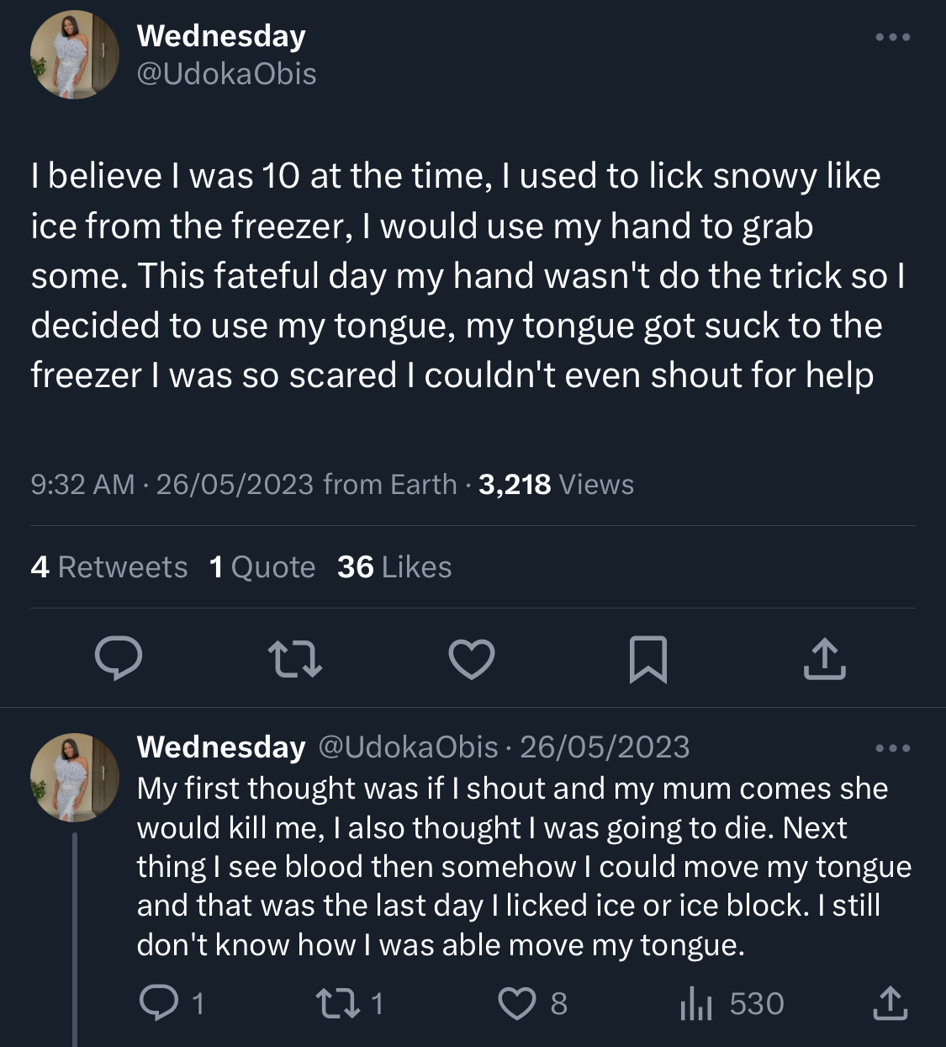Reply to the second tweet
The width and height of the screenshot is (946, 1047).
pyautogui.click(x=157, y=1003)
